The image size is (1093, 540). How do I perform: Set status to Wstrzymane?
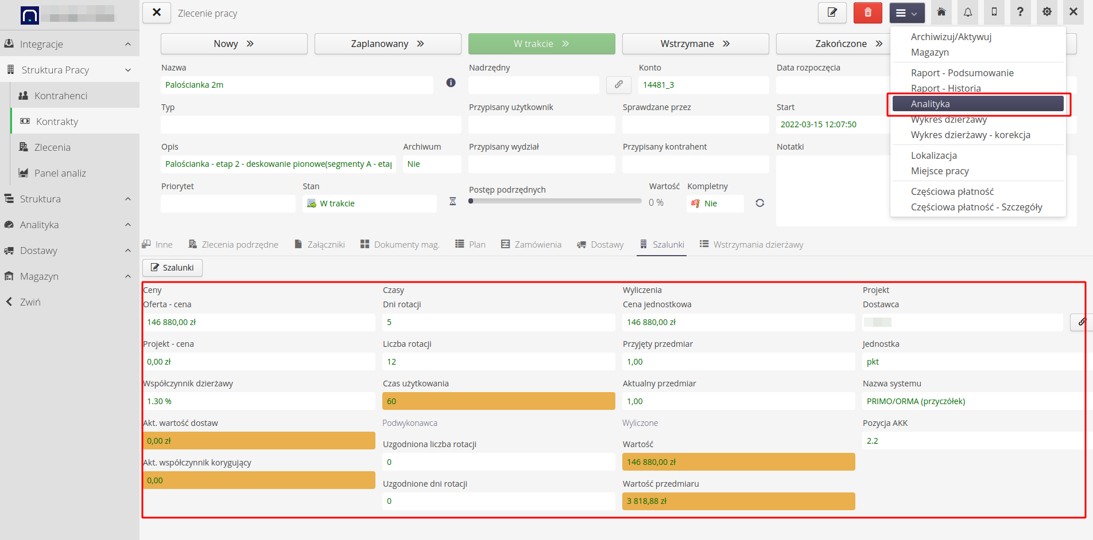[695, 44]
